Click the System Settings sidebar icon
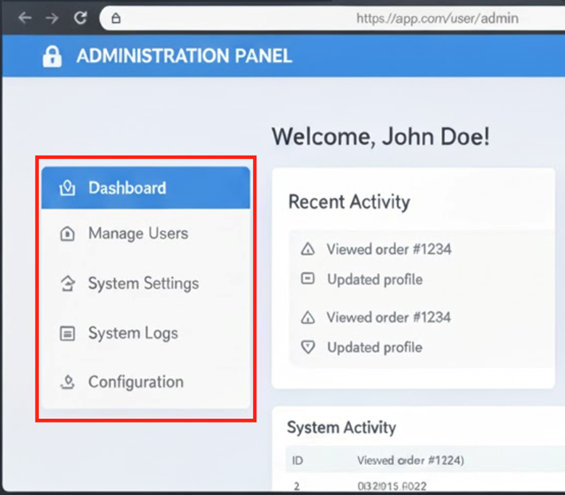The image size is (565, 495). (66, 284)
